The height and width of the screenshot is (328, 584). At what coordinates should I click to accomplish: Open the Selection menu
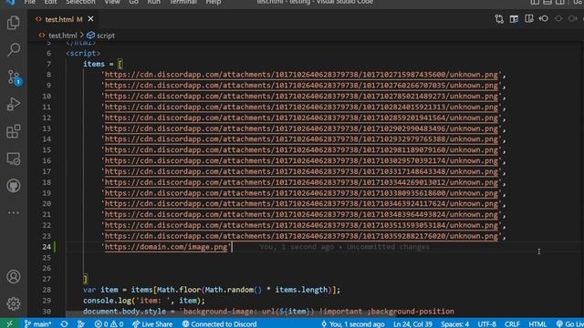[80, 2]
